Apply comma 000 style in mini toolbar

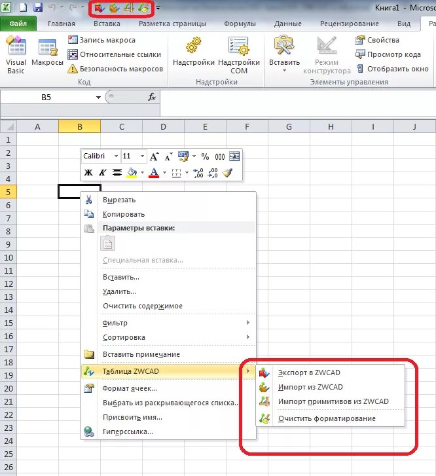tap(220, 156)
